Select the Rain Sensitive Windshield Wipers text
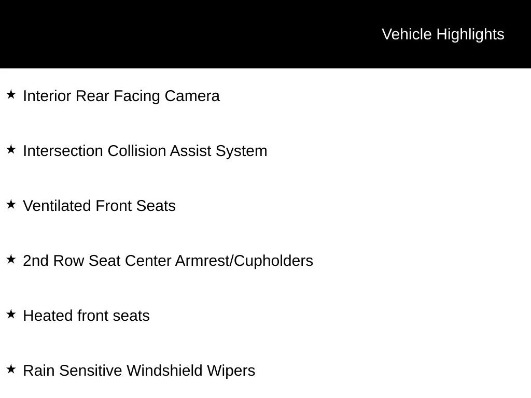 [139, 371]
